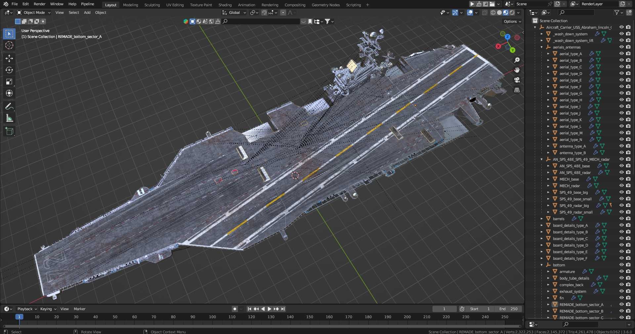The height and width of the screenshot is (334, 635).
Task: Click the pan view hand icon
Action: (517, 70)
